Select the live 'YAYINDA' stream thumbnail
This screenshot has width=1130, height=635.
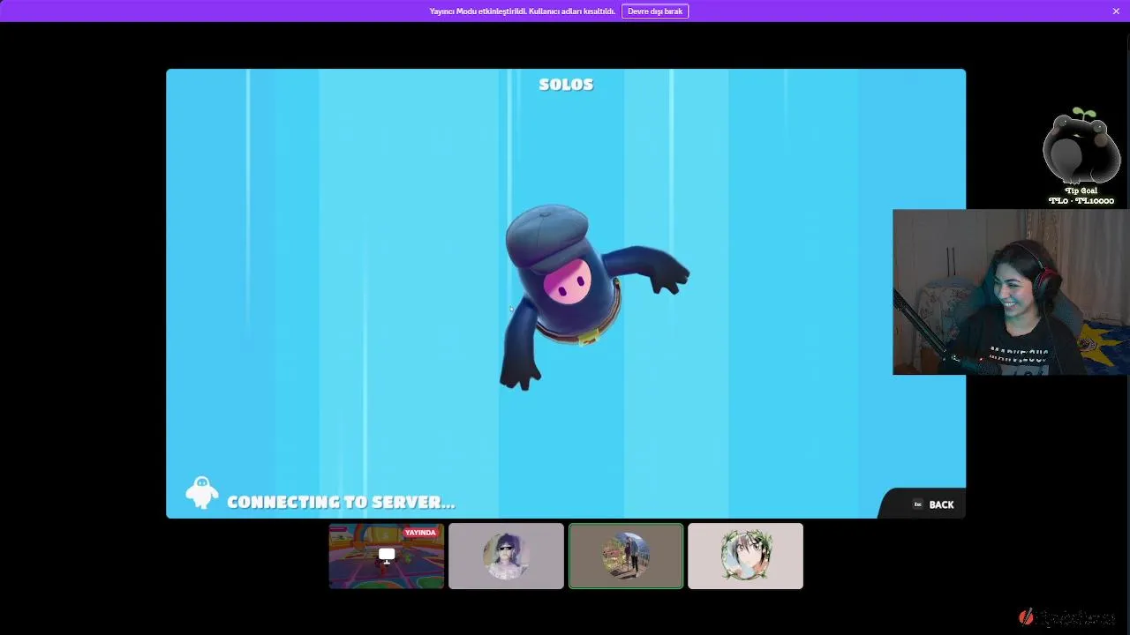click(387, 556)
